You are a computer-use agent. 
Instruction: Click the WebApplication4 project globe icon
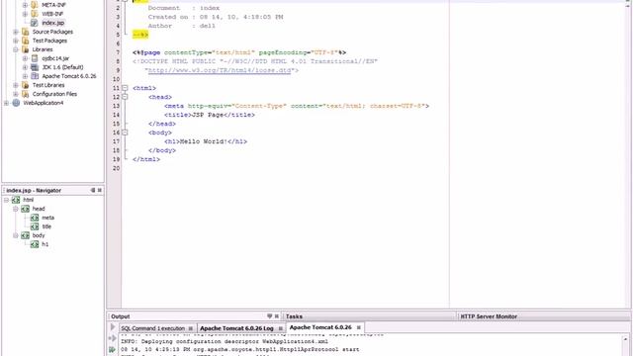16,103
